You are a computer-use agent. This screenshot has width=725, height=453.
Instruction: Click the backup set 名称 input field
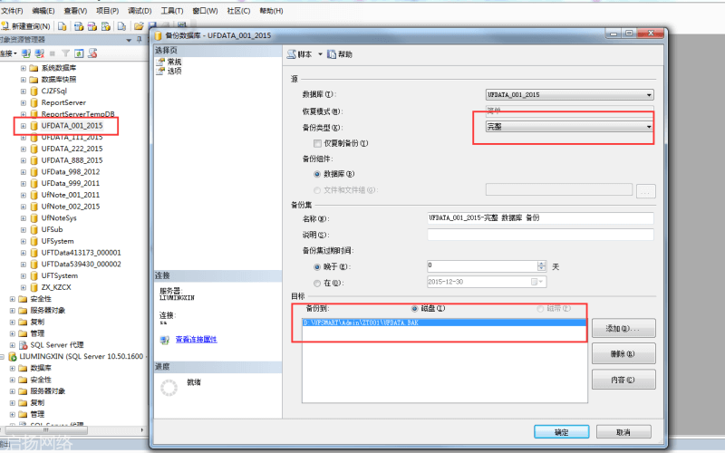(540, 217)
